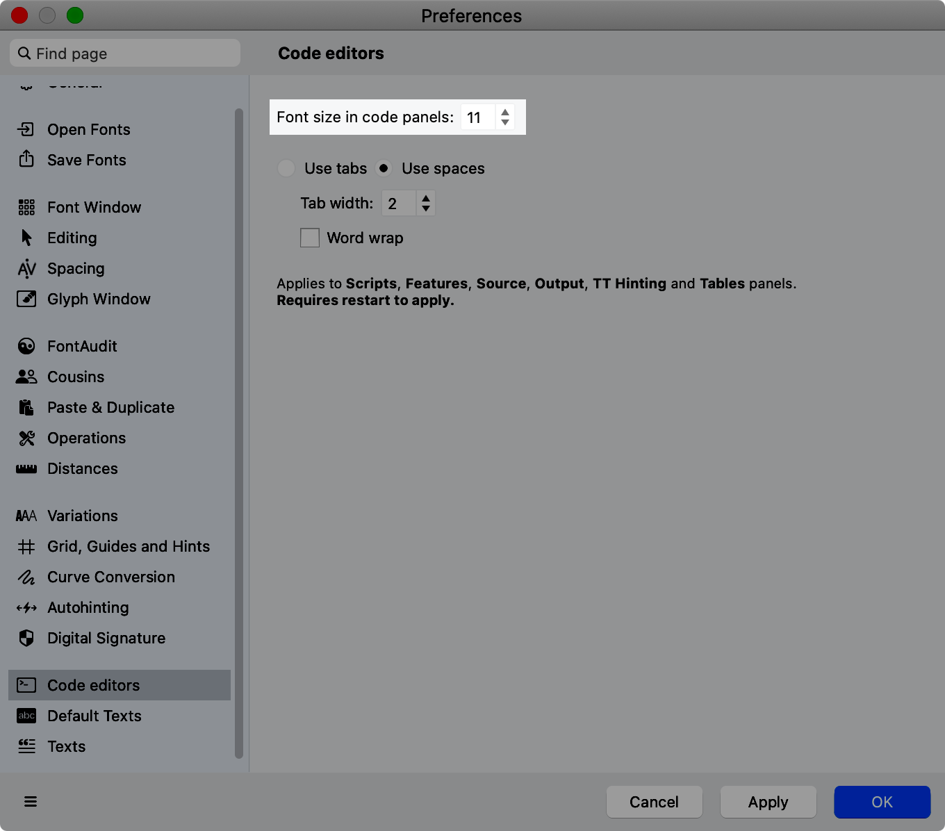Click the font size value field
Screen dimensions: 945x831
click(478, 117)
